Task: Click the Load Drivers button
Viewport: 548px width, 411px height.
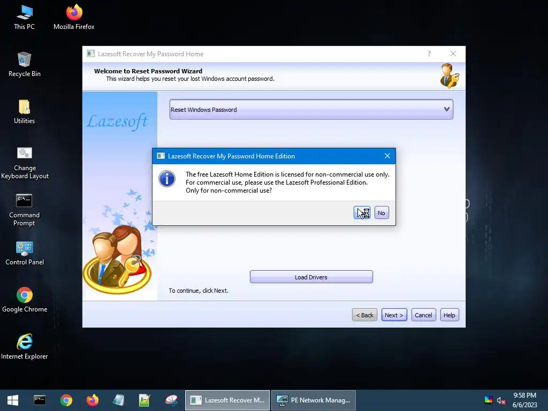Action: point(311,277)
